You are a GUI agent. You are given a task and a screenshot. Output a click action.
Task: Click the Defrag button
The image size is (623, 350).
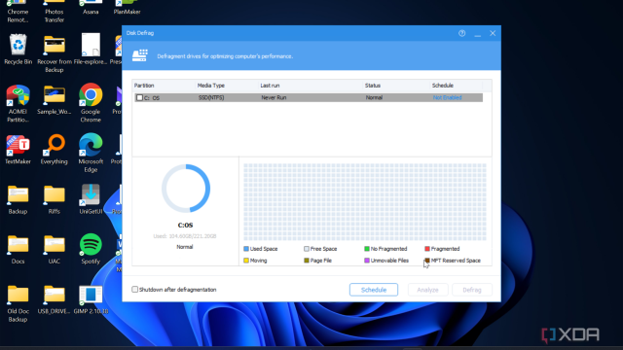click(471, 290)
